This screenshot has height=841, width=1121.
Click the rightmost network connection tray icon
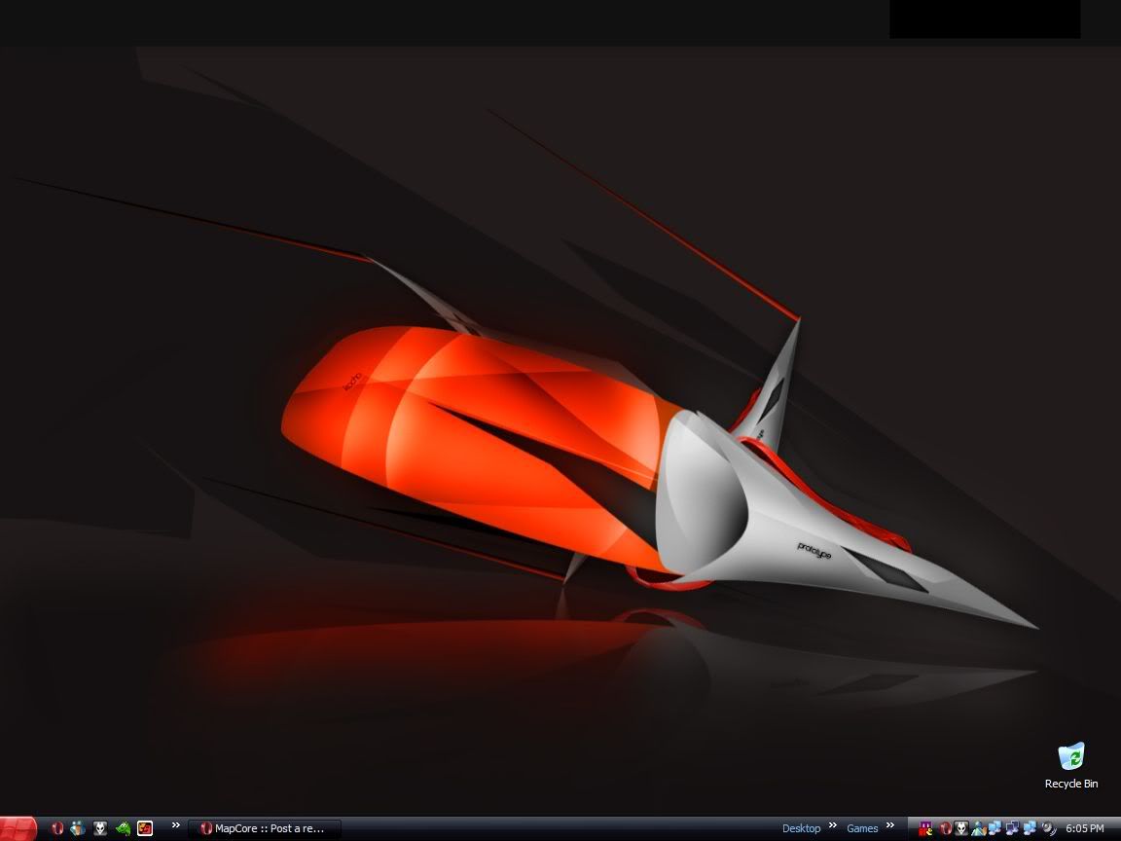[1028, 828]
